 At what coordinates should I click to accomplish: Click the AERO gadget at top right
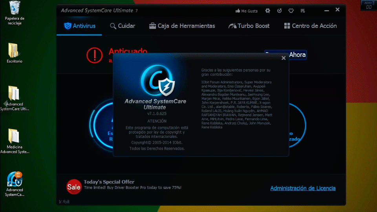(368, 5)
